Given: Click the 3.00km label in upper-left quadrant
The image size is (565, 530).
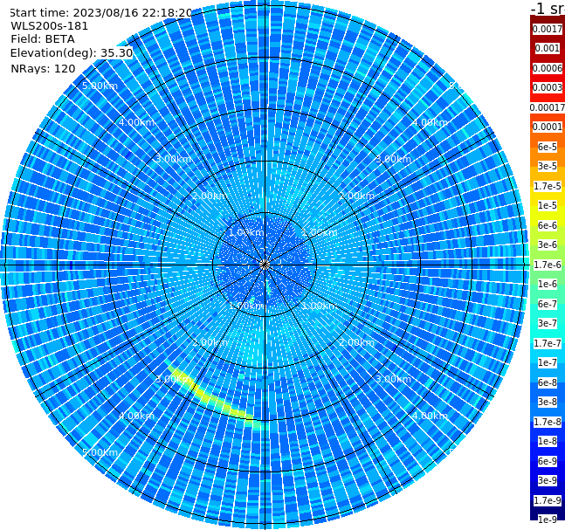Looking at the screenshot, I should [173, 159].
